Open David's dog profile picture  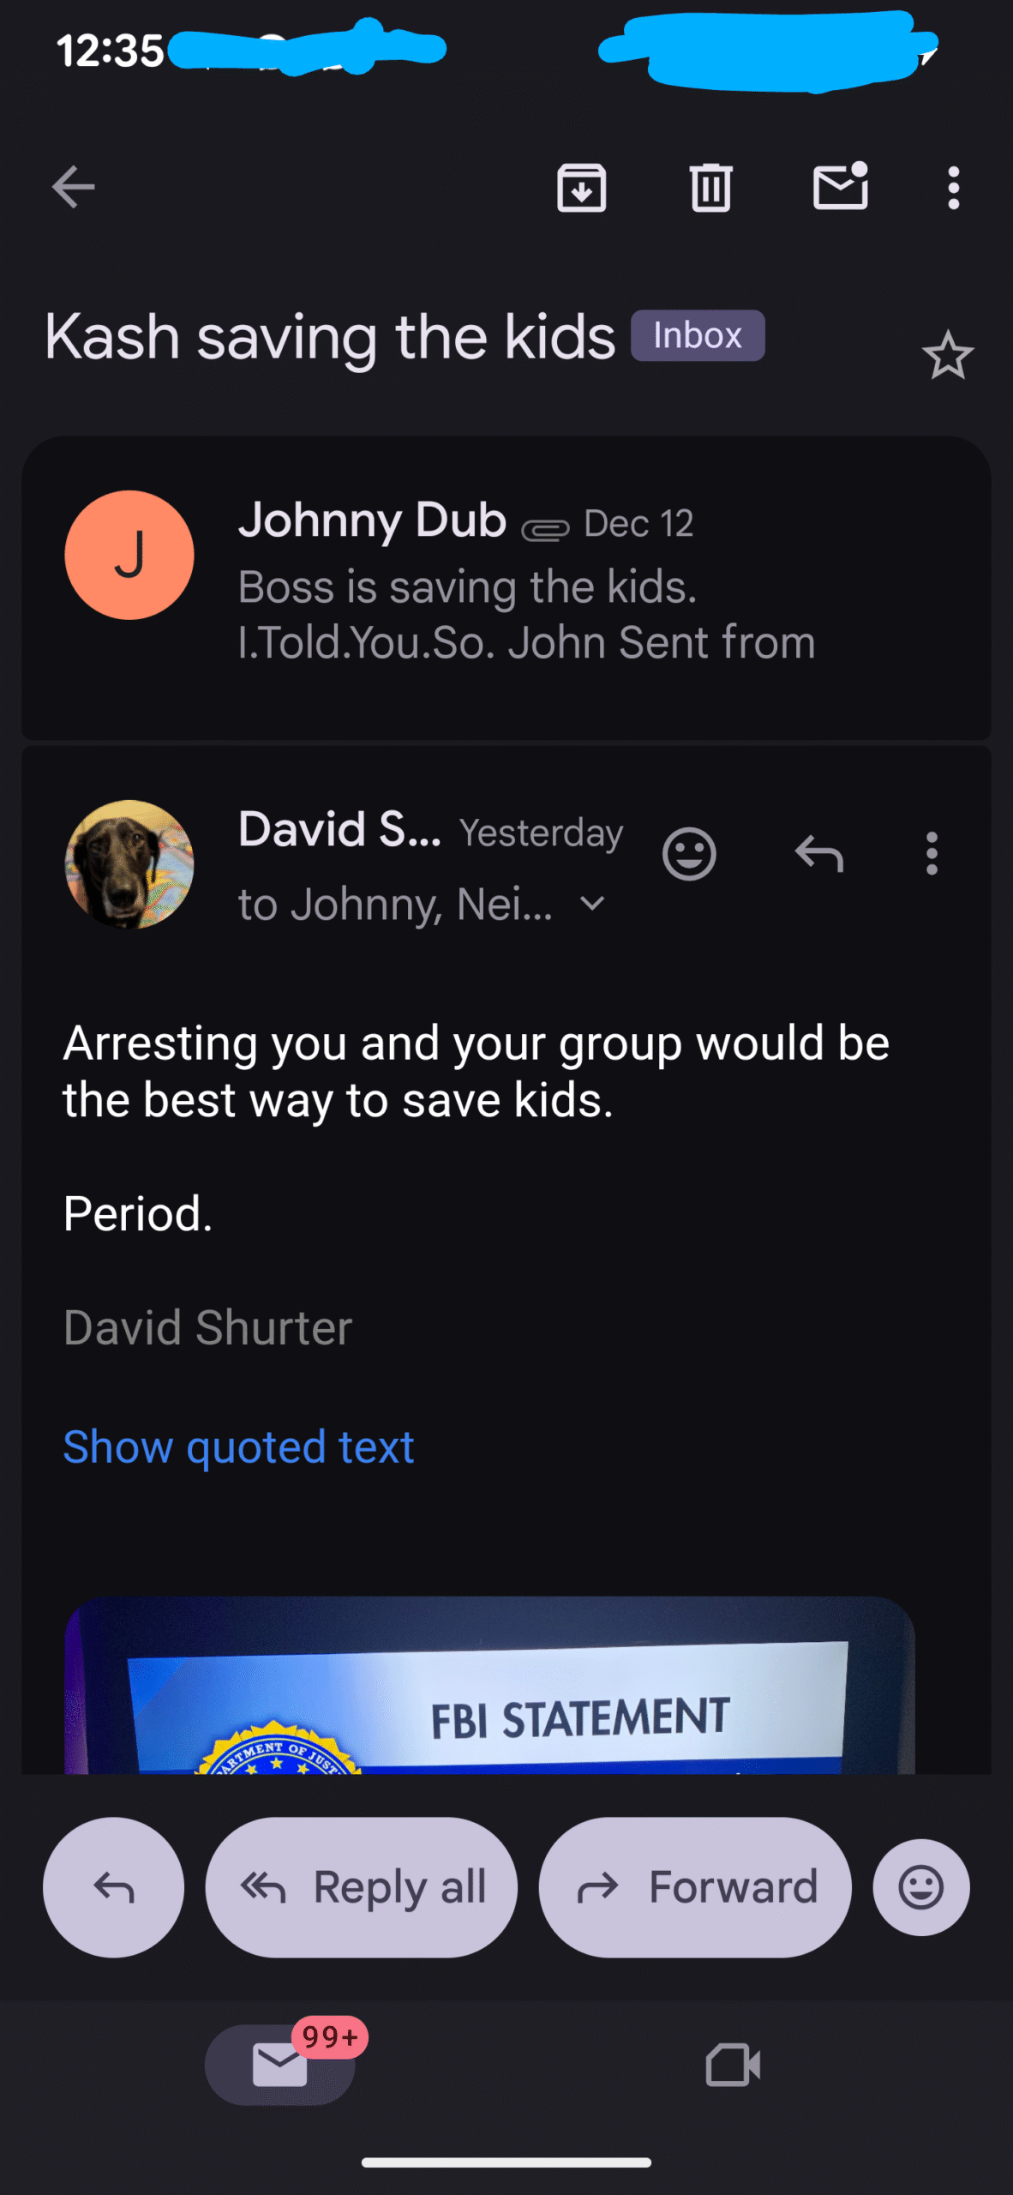click(x=129, y=863)
